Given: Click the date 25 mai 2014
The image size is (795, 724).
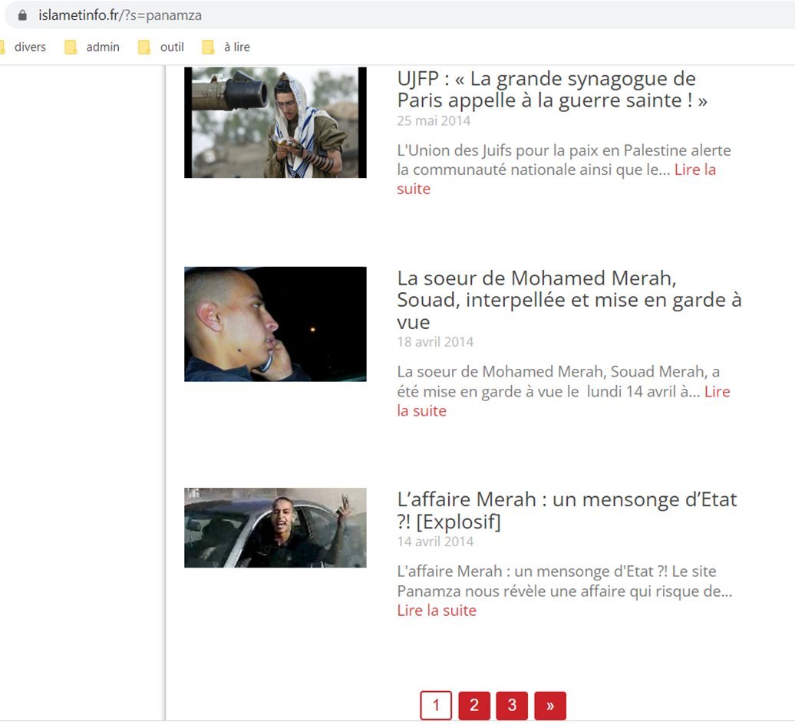Looking at the screenshot, I should pyautogui.click(x=434, y=121).
